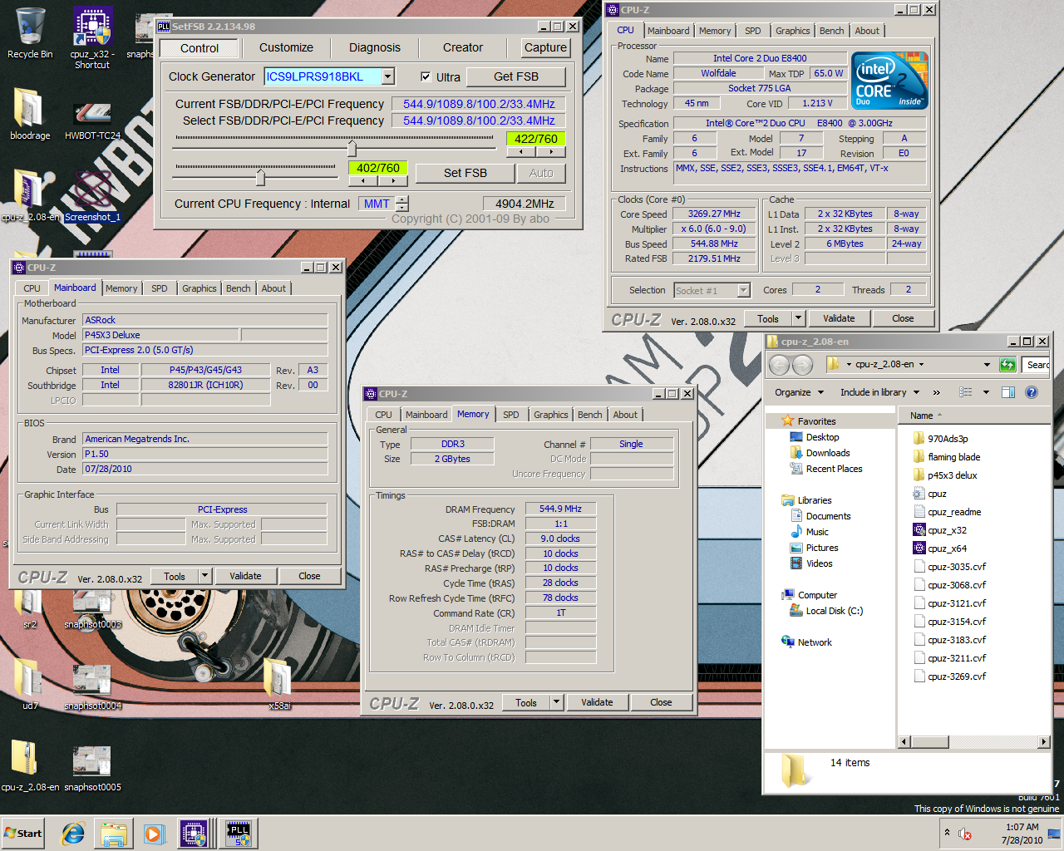1064x851 pixels.
Task: Open the snaphsot0005 desktop file
Action: [92, 768]
